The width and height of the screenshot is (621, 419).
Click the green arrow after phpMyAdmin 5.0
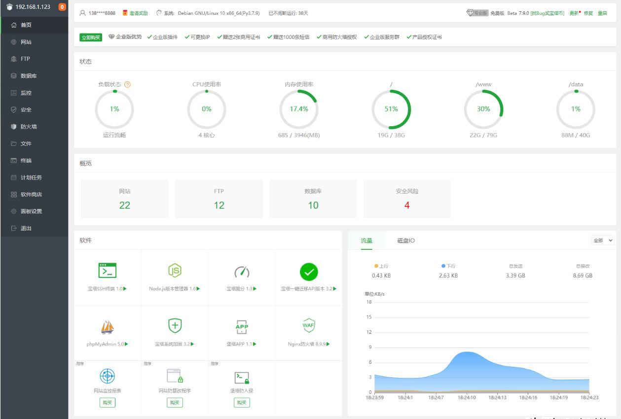(125, 344)
